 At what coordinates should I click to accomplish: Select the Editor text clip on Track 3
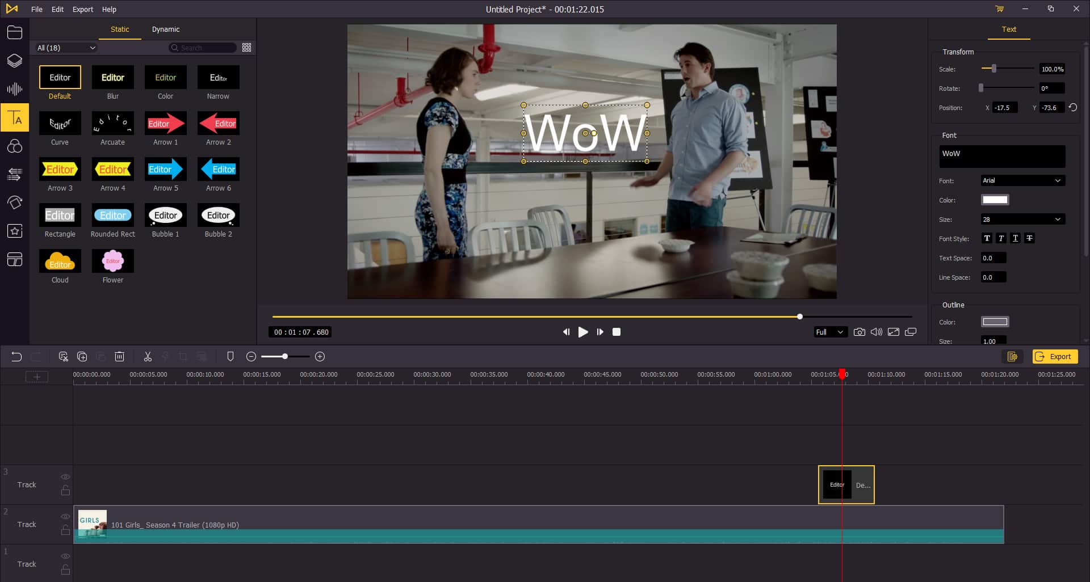coord(846,484)
